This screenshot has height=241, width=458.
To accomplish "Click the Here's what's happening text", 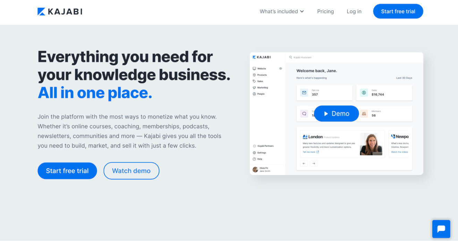I will [x=312, y=78].
